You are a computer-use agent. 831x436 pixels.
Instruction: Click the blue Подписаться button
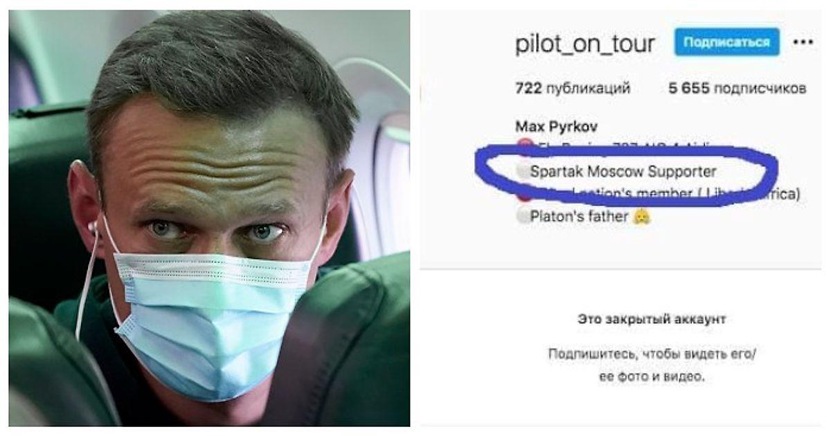pyautogui.click(x=726, y=42)
